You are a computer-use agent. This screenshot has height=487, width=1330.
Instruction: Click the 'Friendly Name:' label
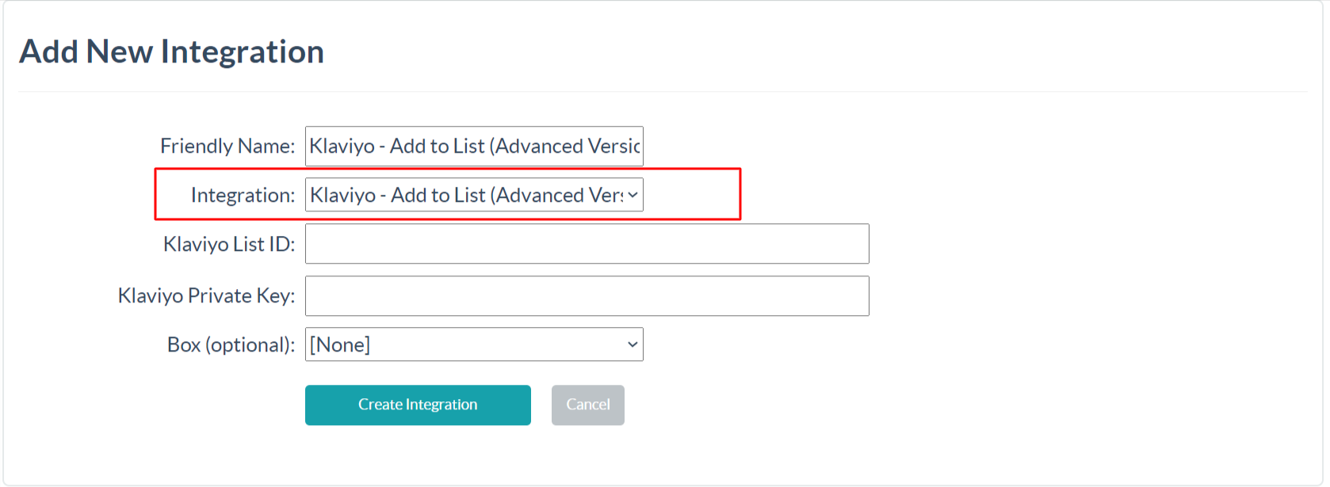pos(227,146)
